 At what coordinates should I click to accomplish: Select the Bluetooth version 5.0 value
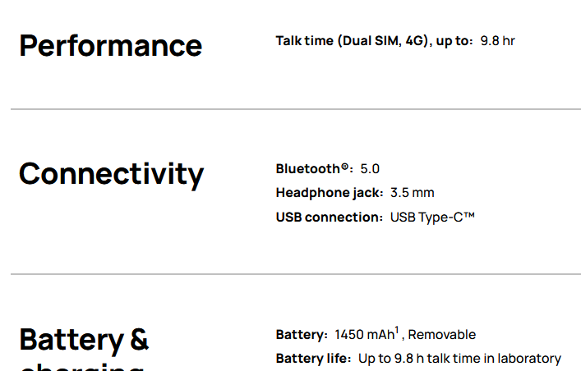tap(370, 168)
